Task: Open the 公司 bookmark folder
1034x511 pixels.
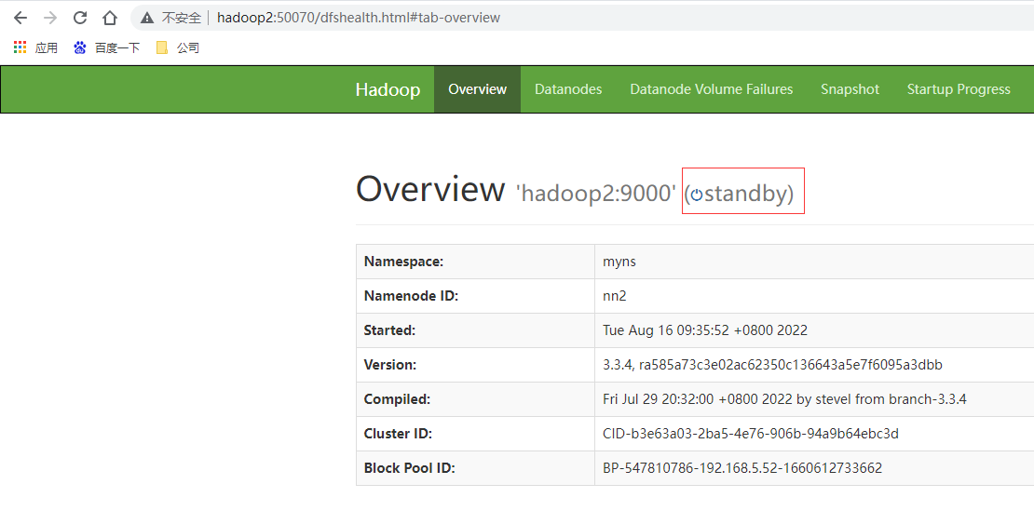Action: pos(177,47)
